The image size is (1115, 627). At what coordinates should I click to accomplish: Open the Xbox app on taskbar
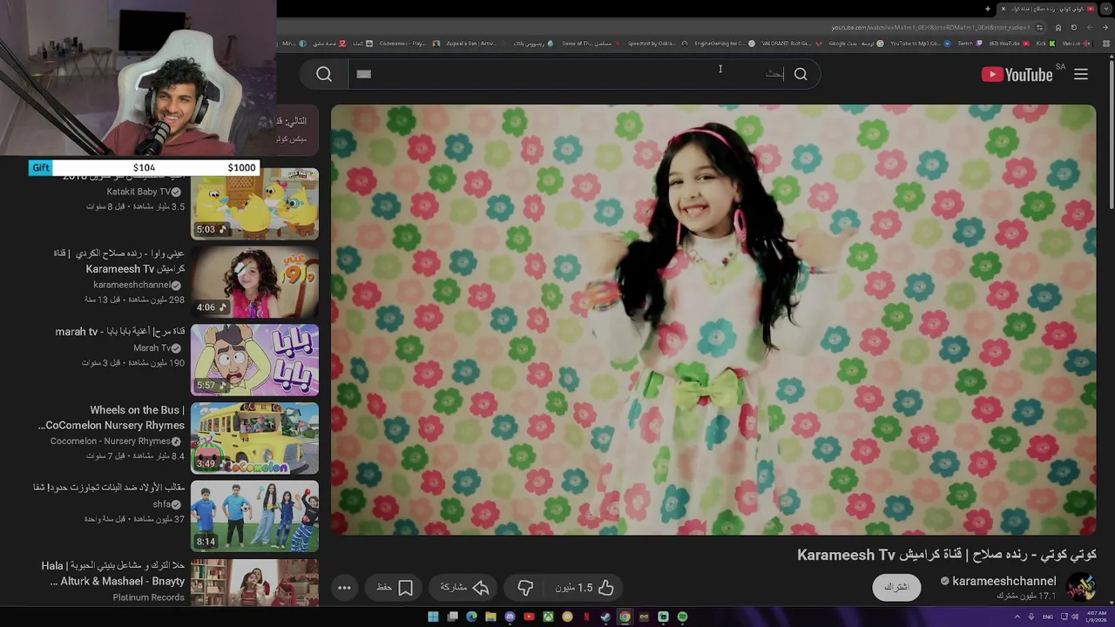click(548, 617)
